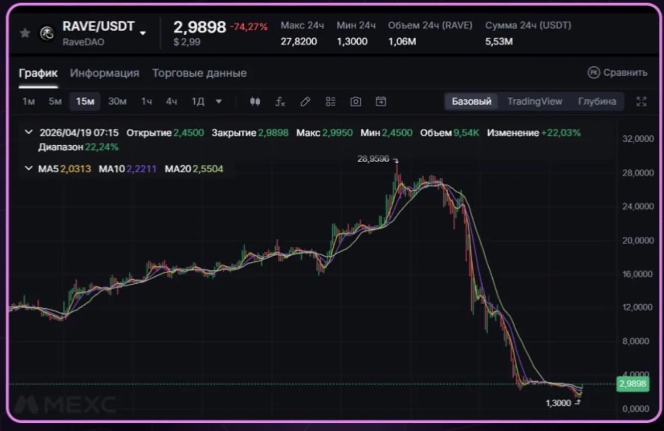Click the Мин 24ч value 1,3000
664x431 pixels.
point(352,41)
